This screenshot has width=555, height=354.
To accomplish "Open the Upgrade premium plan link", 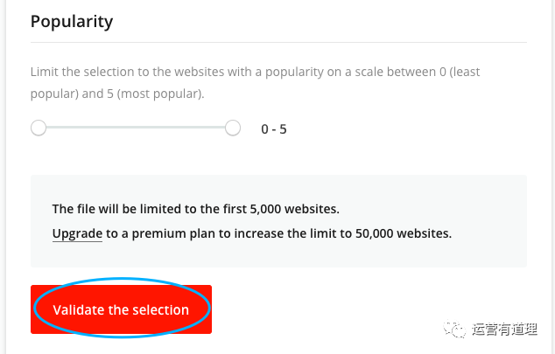I will 77,233.
